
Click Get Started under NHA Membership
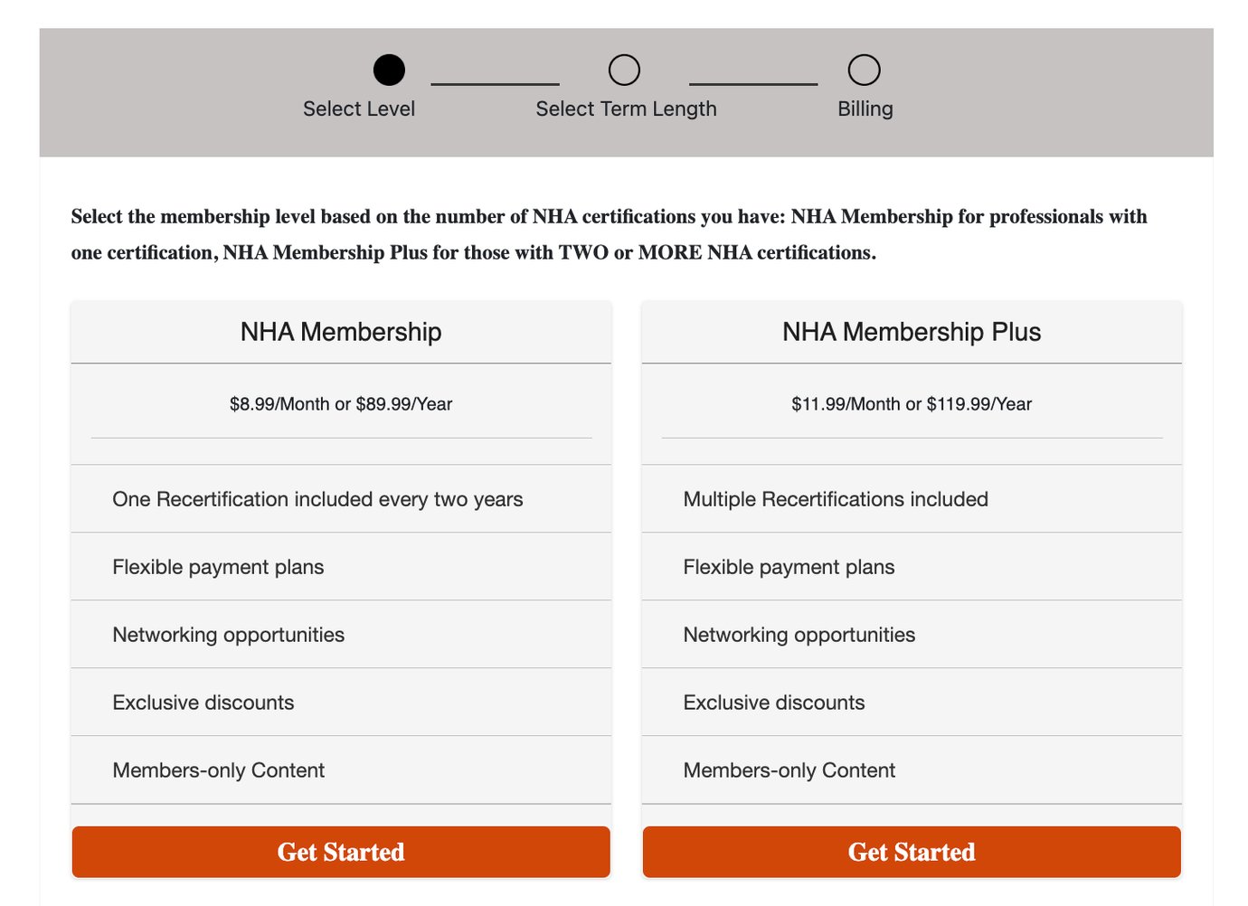(x=341, y=851)
